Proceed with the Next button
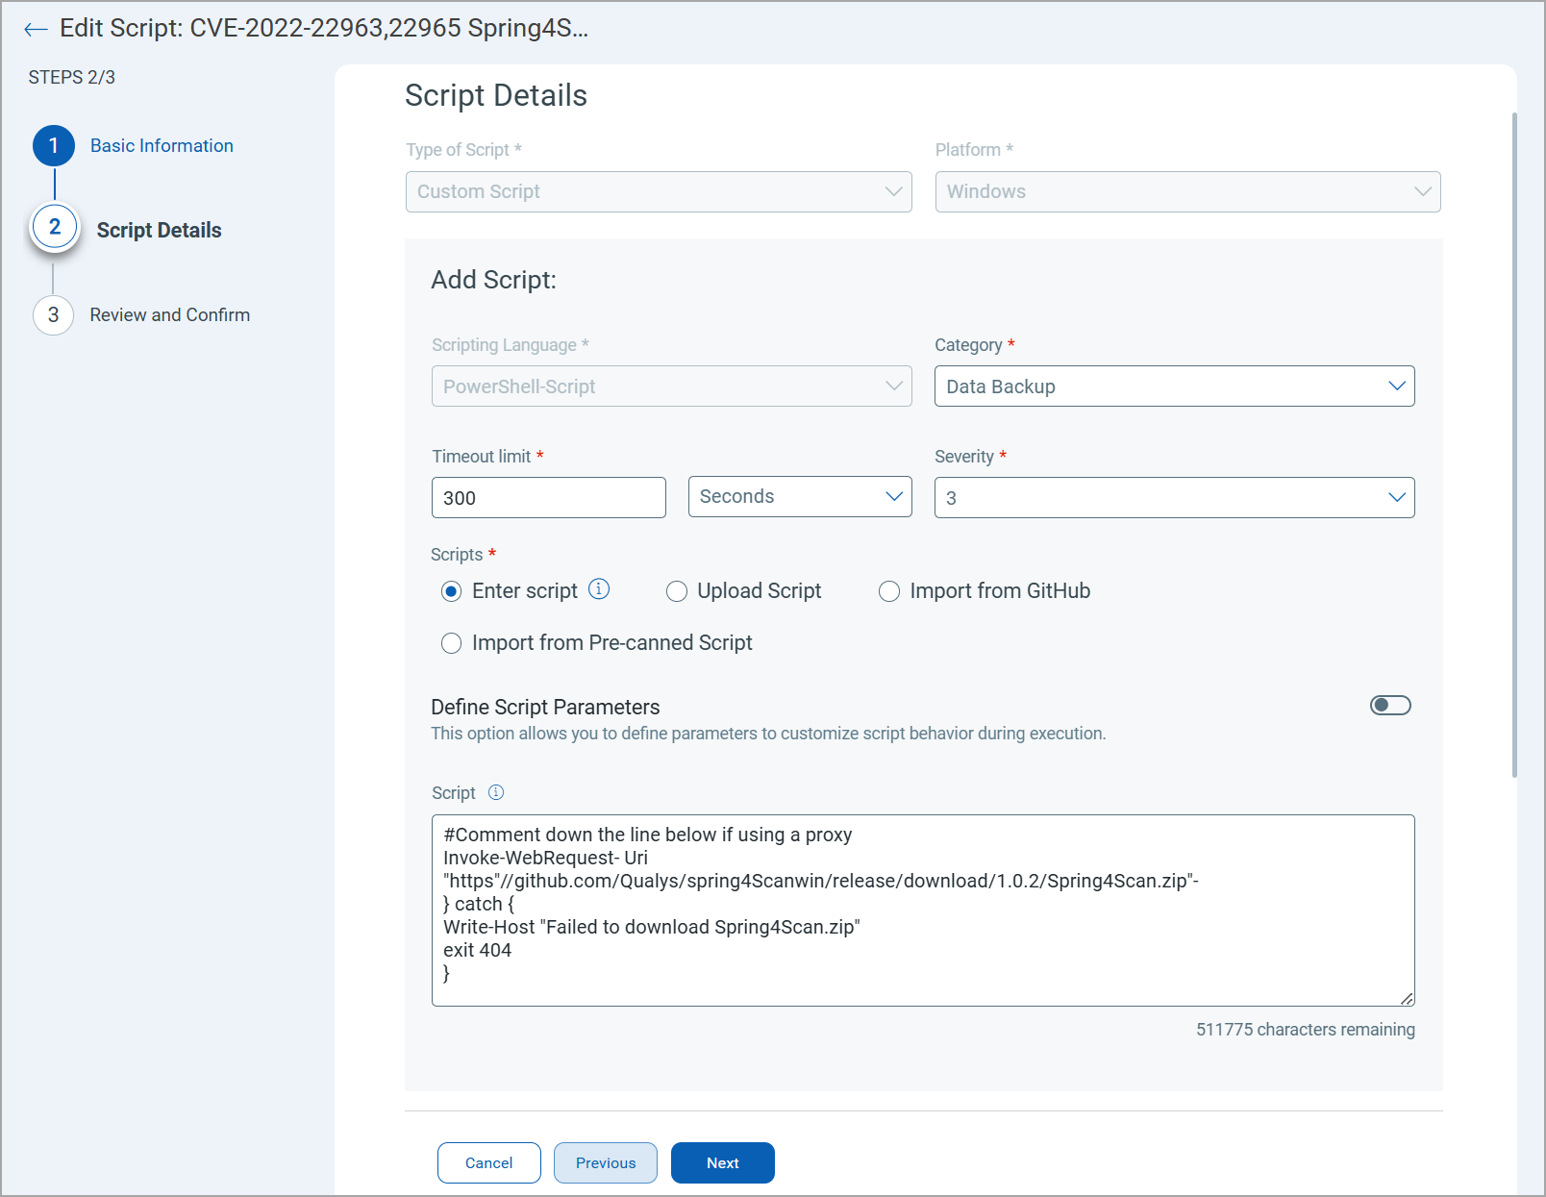The image size is (1546, 1197). point(723,1163)
